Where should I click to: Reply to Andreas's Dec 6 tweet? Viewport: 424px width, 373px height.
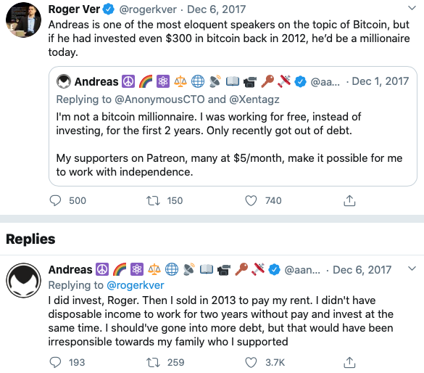(x=55, y=362)
